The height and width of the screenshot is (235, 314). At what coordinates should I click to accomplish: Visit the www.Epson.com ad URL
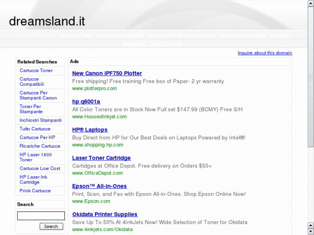pyautogui.click(x=91, y=201)
